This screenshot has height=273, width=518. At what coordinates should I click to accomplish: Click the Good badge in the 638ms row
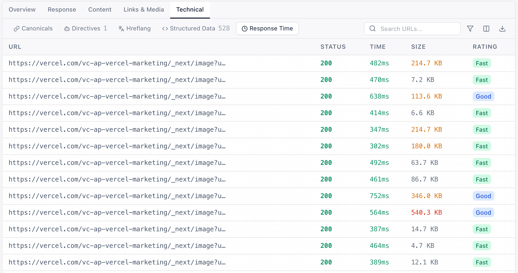pyautogui.click(x=483, y=97)
